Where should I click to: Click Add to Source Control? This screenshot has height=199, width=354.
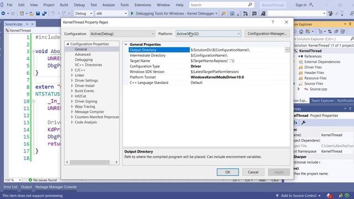click(299, 196)
